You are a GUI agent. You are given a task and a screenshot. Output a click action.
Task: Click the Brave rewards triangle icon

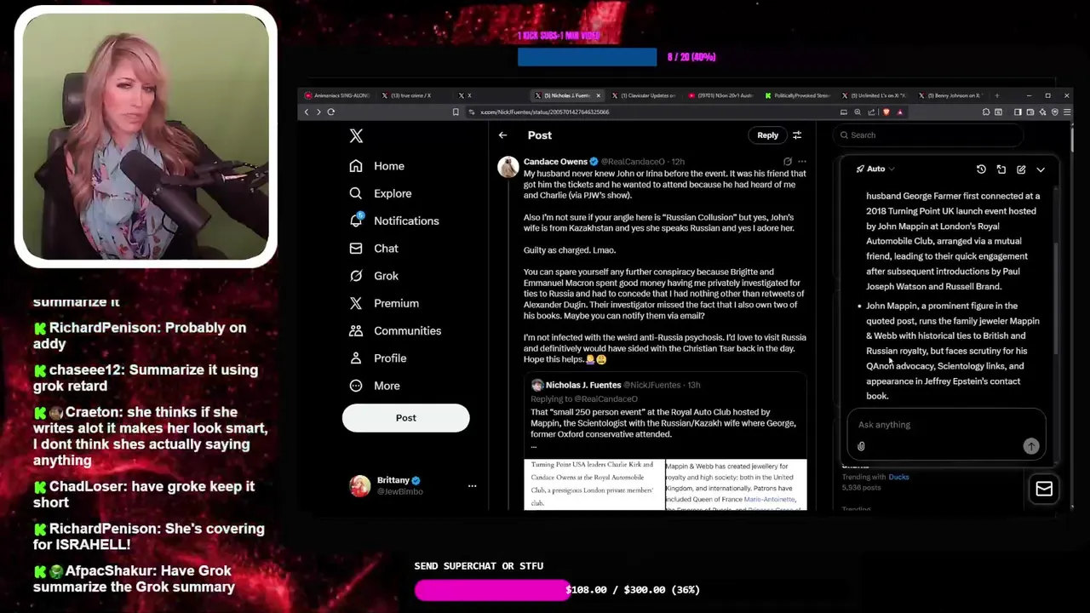tap(900, 112)
